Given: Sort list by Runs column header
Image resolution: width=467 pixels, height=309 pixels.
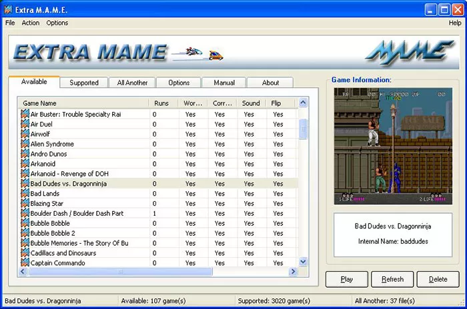Looking at the screenshot, I should coord(163,103).
